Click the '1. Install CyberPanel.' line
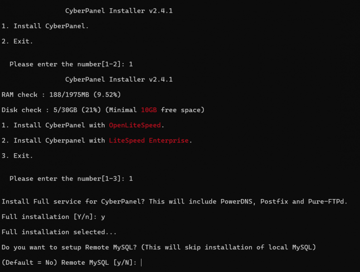Screen dimensions: 360x272 (45, 26)
